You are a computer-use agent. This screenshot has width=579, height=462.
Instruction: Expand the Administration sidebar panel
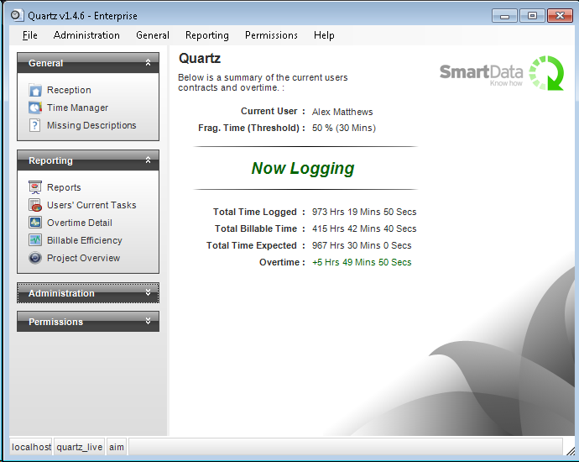[x=148, y=293]
